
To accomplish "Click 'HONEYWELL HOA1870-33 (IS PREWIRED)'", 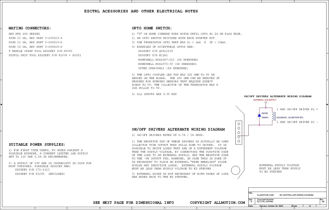I will pyautogui.click(x=167, y=64).
